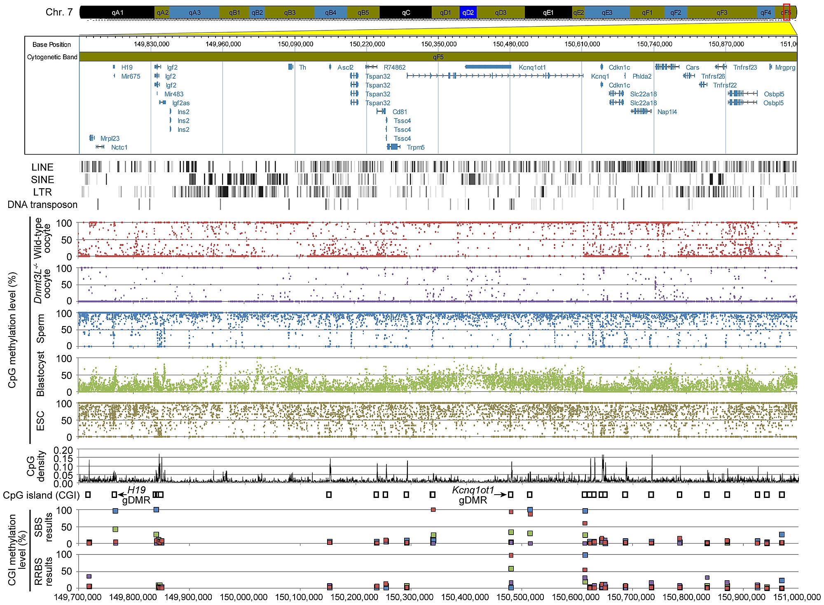Click the Sperm methylation axis label
This screenshot has width=824, height=605.
click(x=40, y=329)
